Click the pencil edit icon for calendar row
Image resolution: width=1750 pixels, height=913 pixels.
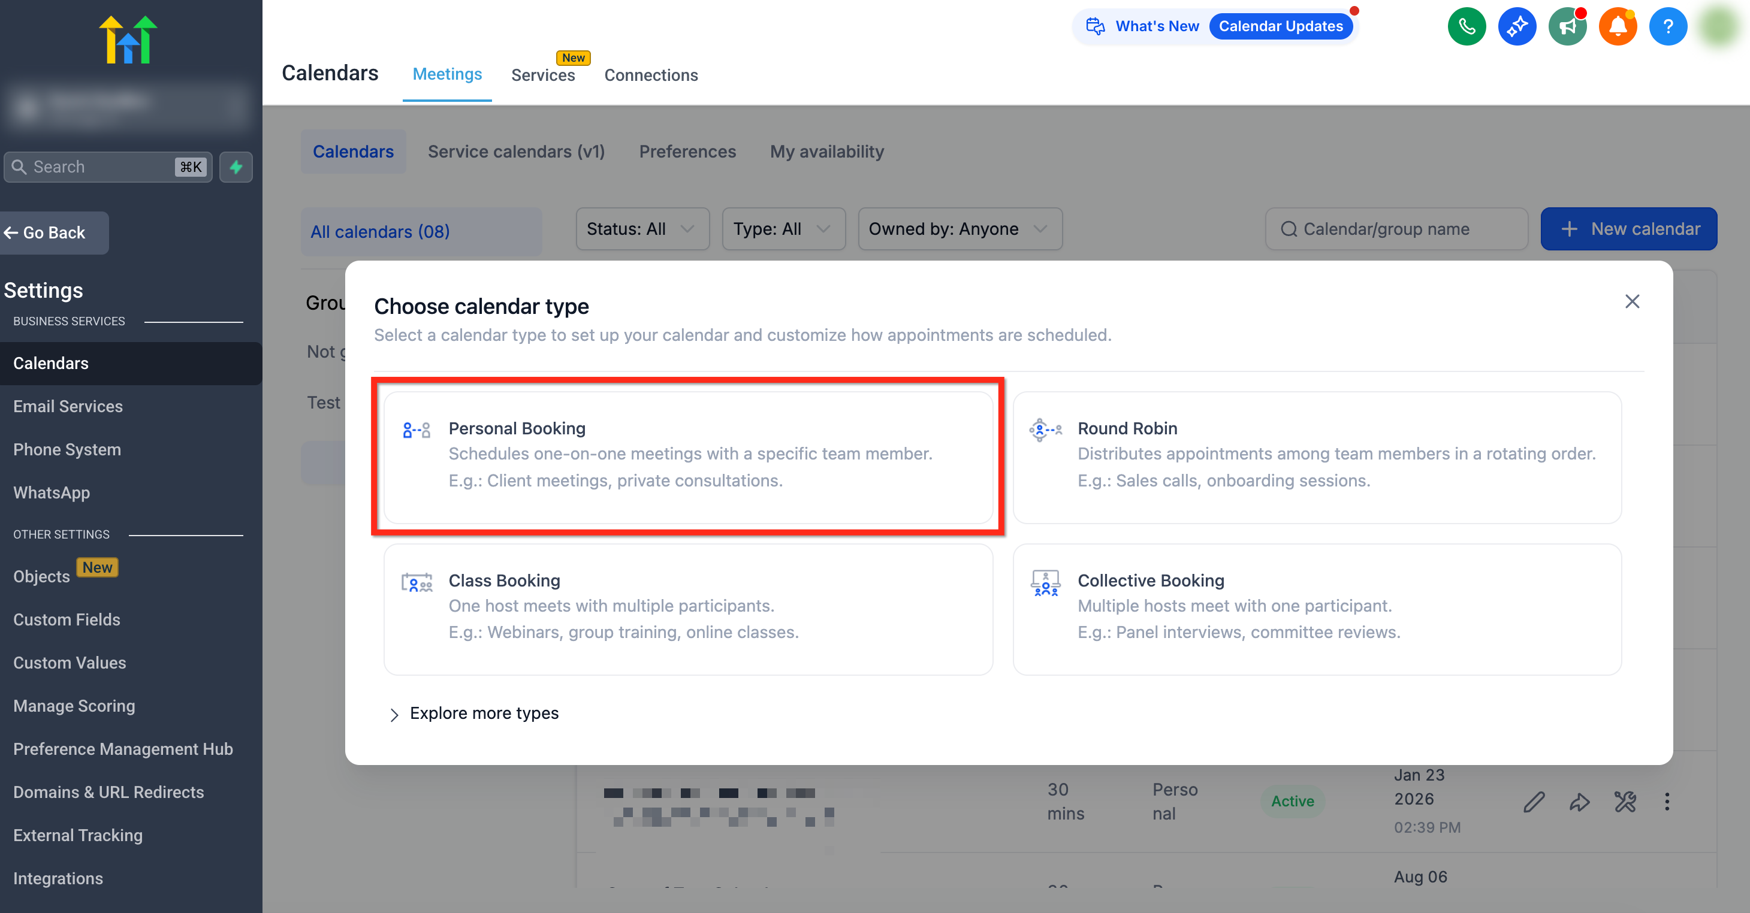coord(1533,802)
